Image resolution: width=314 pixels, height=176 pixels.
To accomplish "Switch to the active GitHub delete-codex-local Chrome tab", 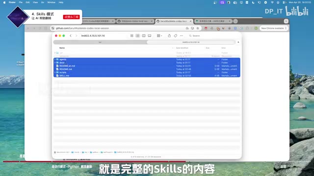I will click(x=174, y=21).
